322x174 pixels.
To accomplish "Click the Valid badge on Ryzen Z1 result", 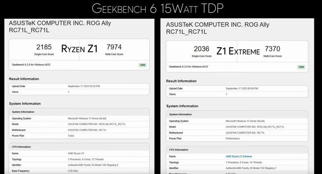I will pos(142,65).
